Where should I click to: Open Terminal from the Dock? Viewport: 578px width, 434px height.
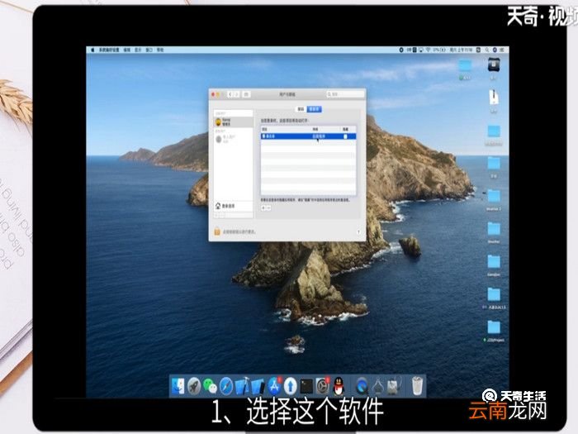(x=306, y=386)
